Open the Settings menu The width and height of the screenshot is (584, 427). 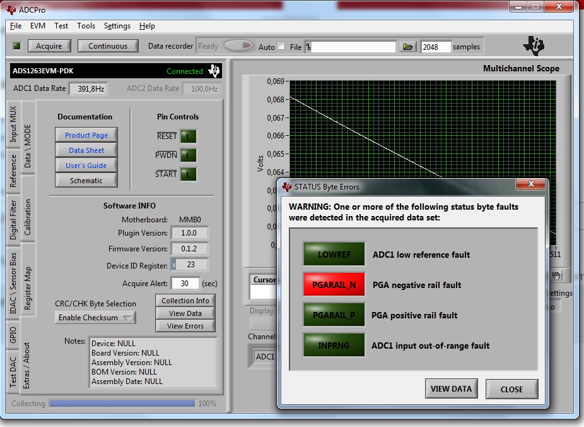(117, 26)
